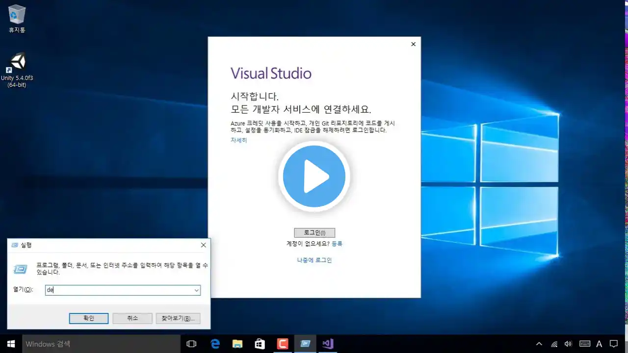Open the 등록 sign-up link
Image resolution: width=628 pixels, height=353 pixels.
[337, 244]
